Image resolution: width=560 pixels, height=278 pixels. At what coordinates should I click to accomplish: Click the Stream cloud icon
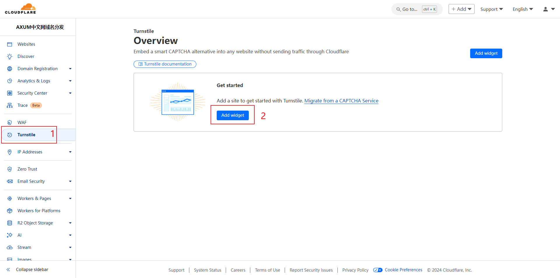(10, 247)
